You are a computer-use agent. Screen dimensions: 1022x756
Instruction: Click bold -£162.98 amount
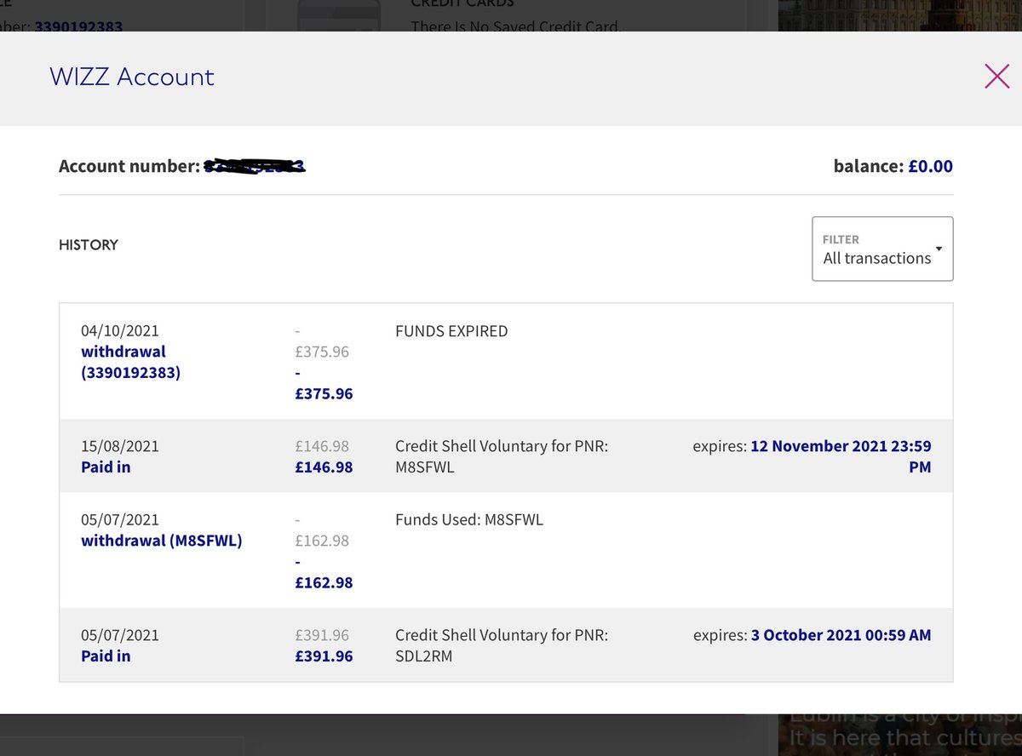click(324, 573)
